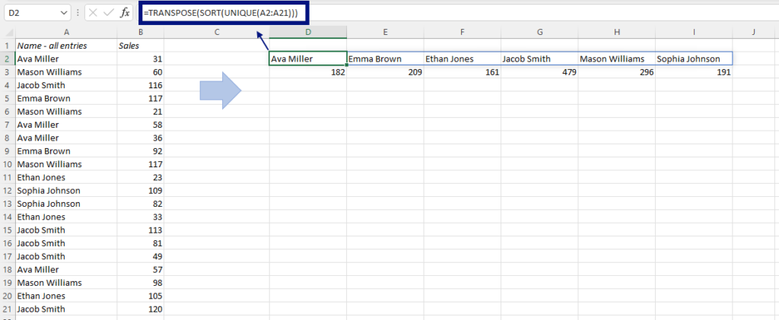The width and height of the screenshot is (779, 320).
Task: Click the sales value 120 in column B
Action: point(141,309)
